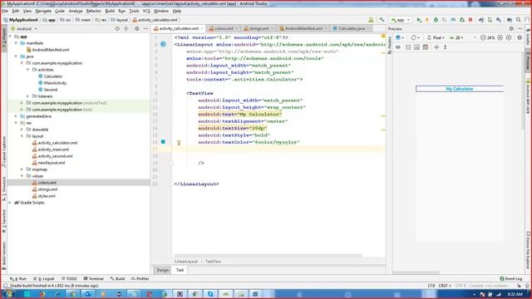Open the Refactor menu

tap(94, 11)
